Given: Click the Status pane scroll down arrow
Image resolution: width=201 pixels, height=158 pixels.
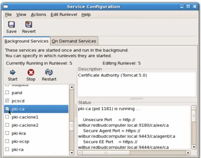Looking at the screenshot, I should [194, 147].
